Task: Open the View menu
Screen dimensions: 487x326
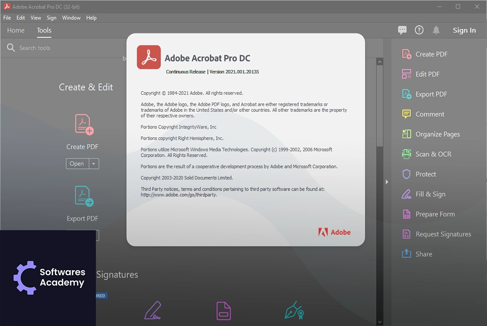Action: (x=36, y=18)
